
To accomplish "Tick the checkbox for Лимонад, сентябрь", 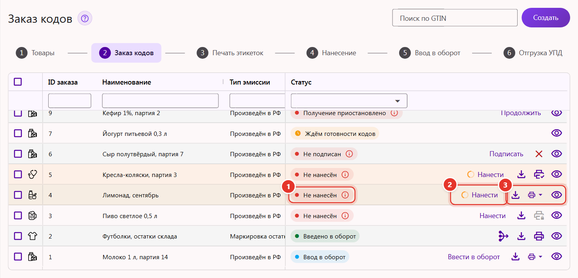I will 18,195.
